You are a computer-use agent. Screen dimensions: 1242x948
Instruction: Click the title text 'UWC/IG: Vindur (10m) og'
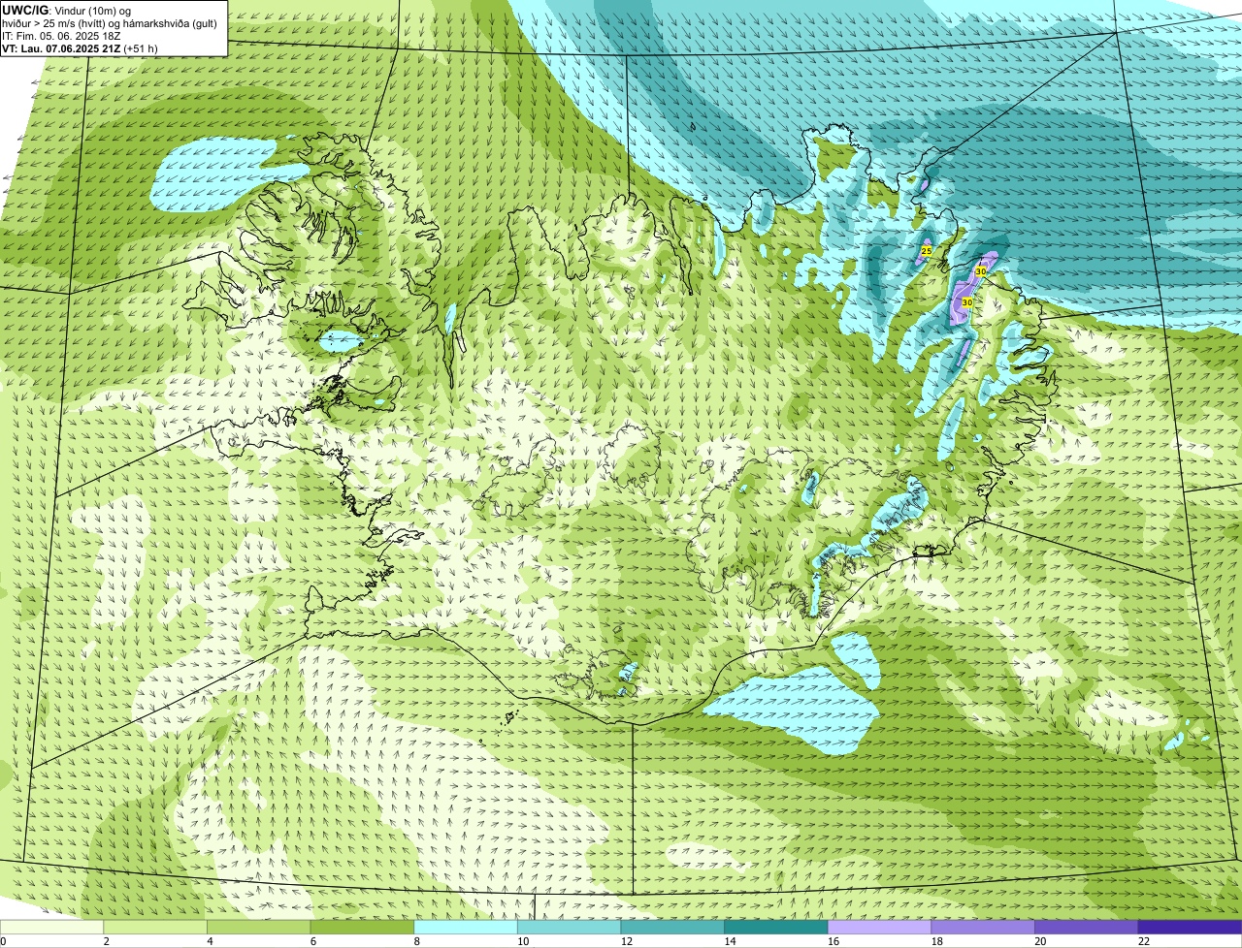(67, 10)
